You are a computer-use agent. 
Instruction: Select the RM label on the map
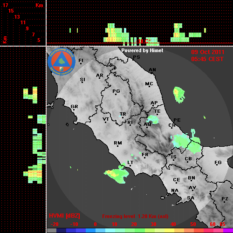tap(118, 143)
